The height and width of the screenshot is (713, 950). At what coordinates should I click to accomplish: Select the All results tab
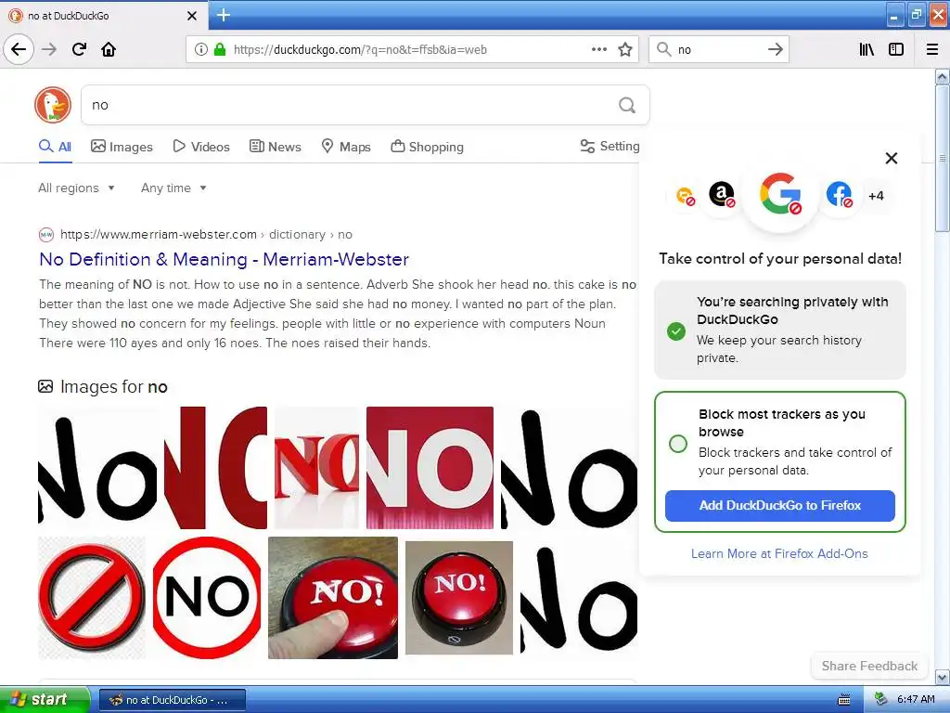click(x=55, y=147)
